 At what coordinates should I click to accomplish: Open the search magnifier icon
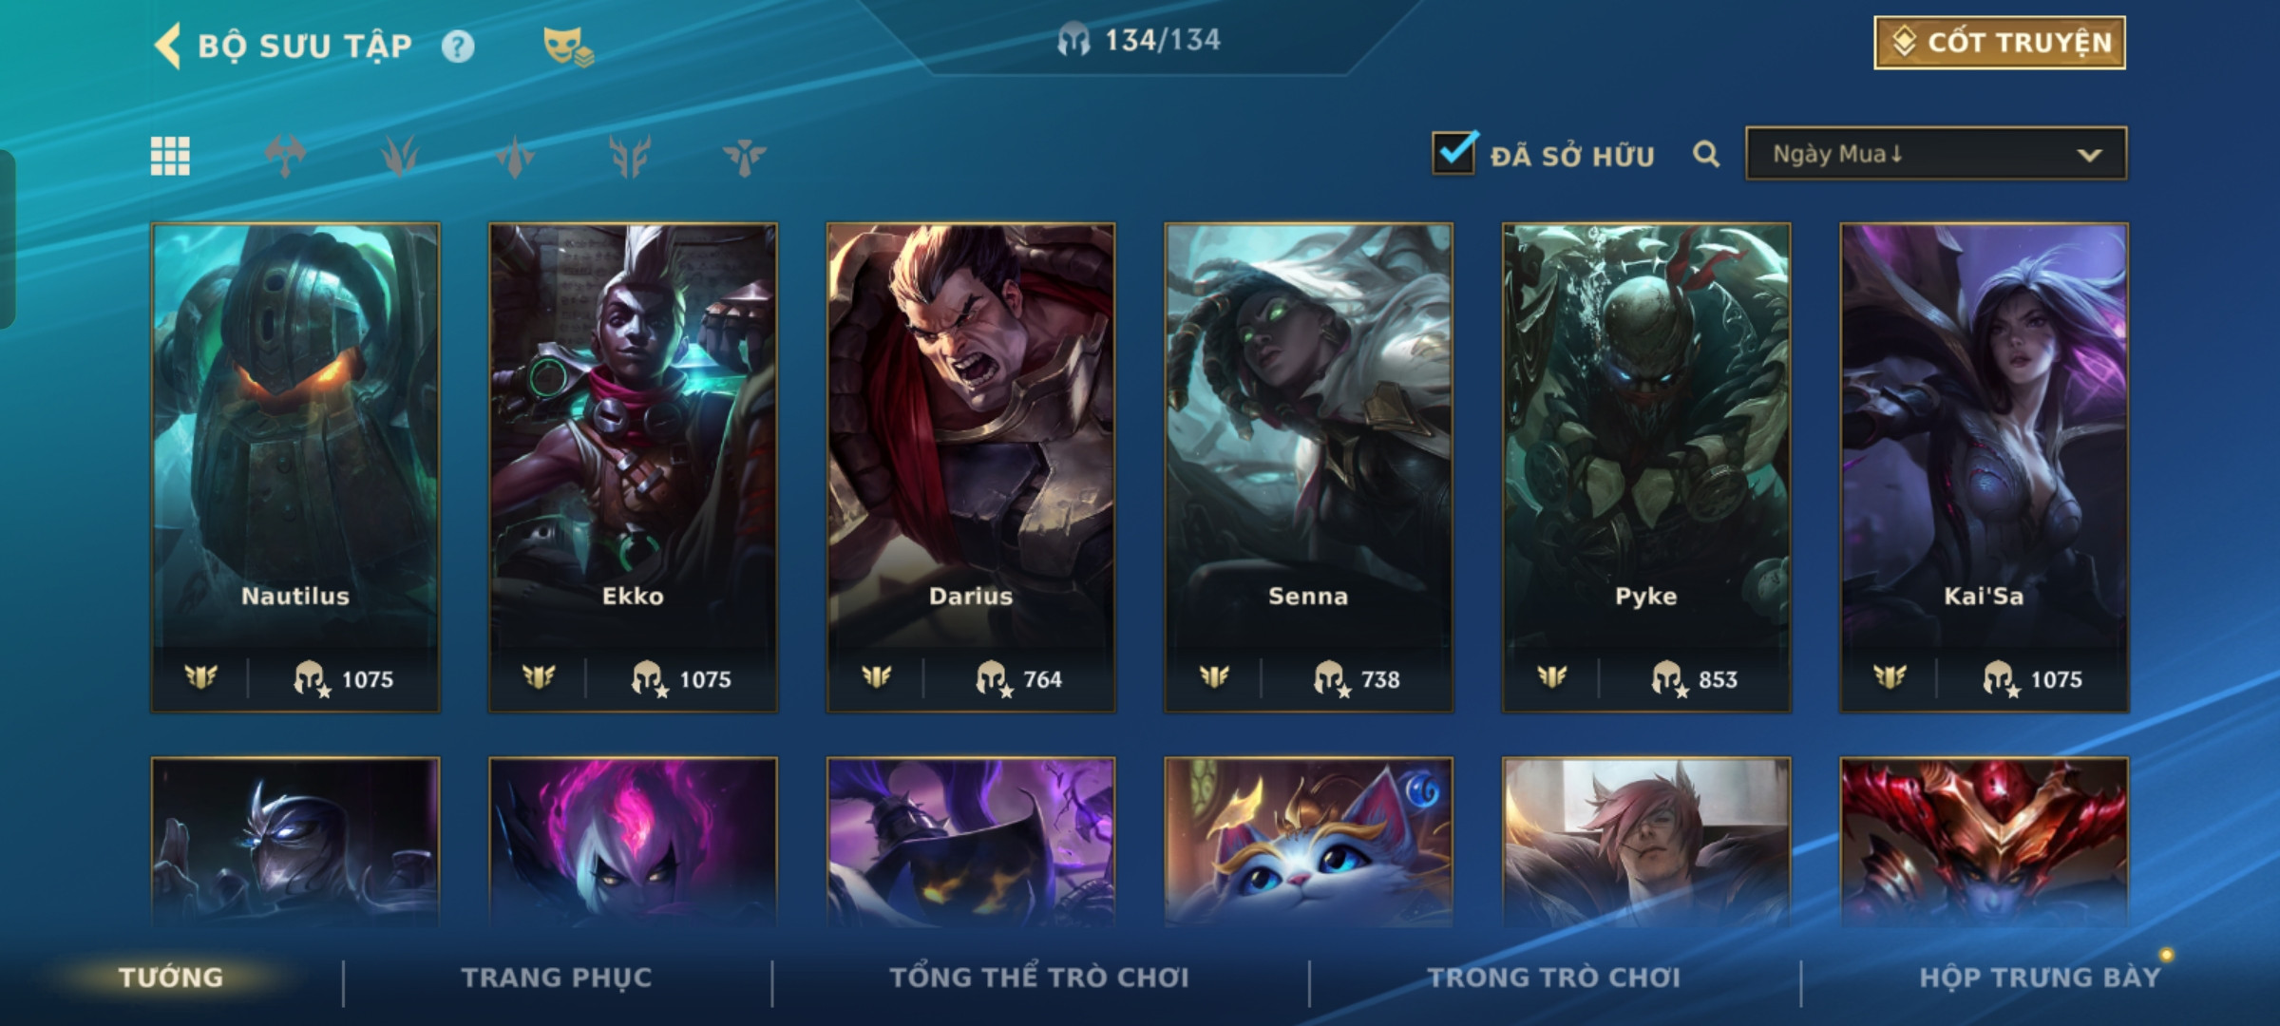point(1706,154)
